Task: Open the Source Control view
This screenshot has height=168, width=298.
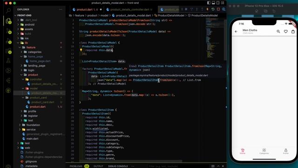Action: click(x=8, y=31)
